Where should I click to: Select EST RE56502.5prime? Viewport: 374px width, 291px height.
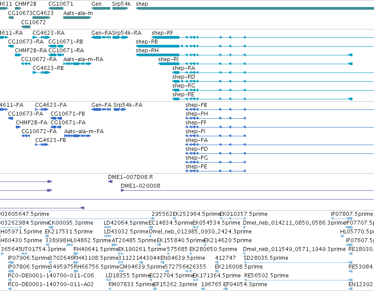pyautogui.click(x=298, y=280)
